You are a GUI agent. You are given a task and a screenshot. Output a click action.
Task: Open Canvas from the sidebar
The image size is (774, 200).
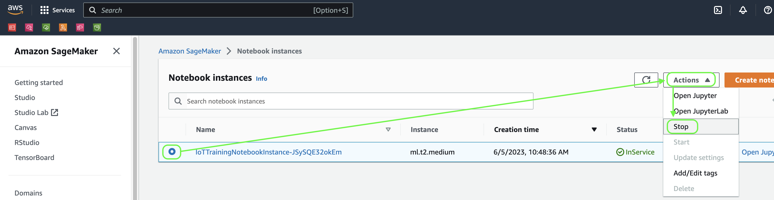tap(25, 128)
